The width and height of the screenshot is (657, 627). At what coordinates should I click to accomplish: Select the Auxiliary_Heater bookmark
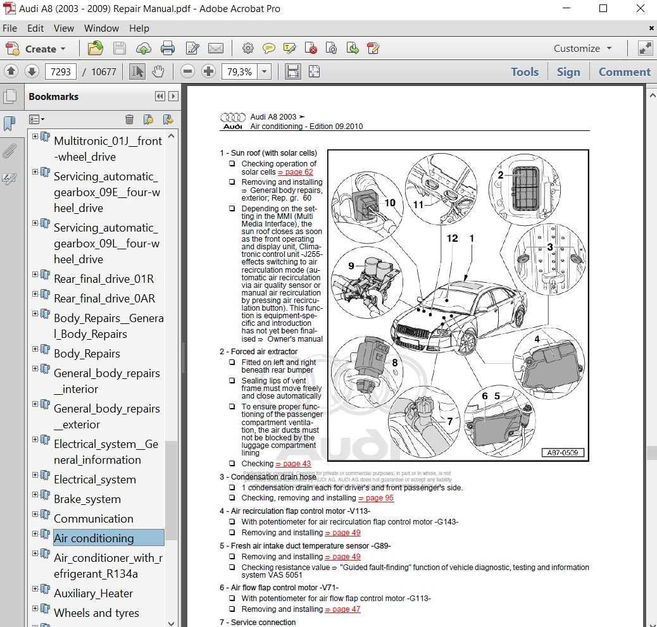(x=93, y=593)
